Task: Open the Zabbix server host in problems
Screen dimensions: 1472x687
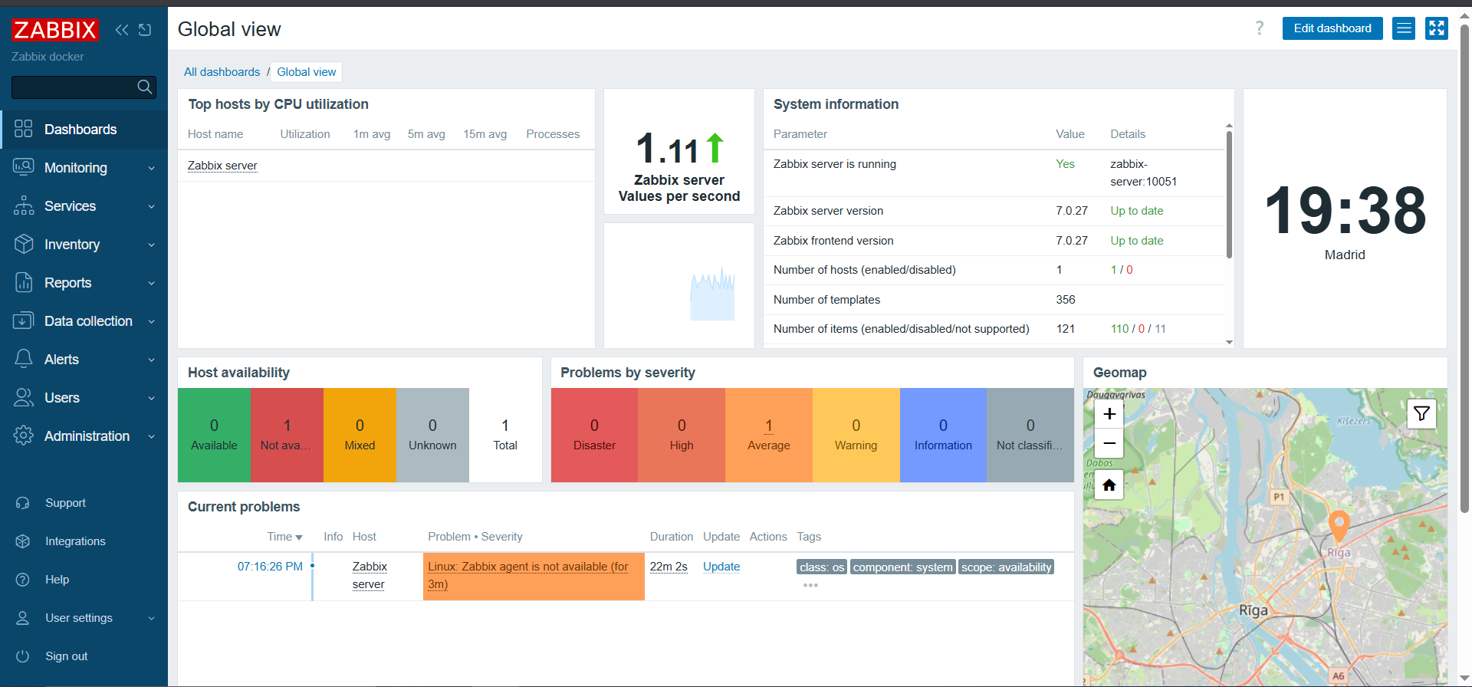Action: point(370,575)
